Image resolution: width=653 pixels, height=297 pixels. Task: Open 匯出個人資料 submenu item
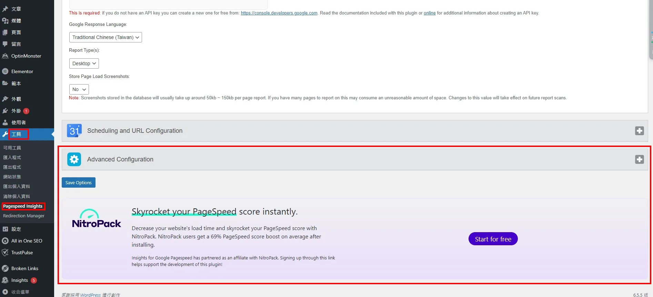17,186
